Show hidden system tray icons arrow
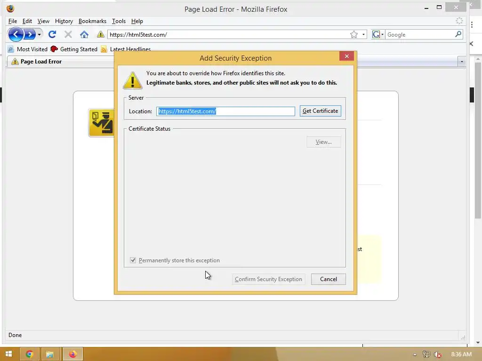 [415, 354]
